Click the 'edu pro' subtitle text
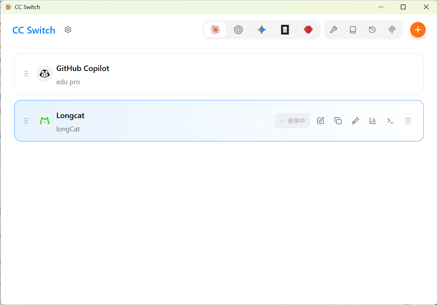The width and height of the screenshot is (437, 305). pos(68,82)
